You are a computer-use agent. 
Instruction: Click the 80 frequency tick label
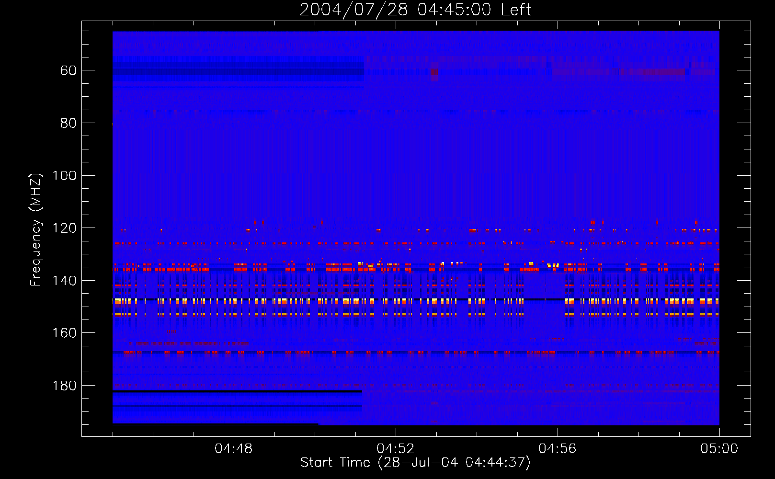click(68, 123)
